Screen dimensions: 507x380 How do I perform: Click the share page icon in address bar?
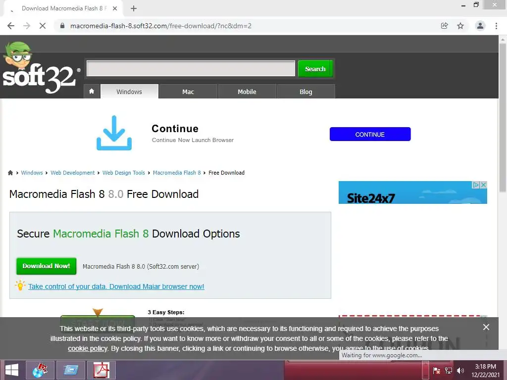point(445,26)
